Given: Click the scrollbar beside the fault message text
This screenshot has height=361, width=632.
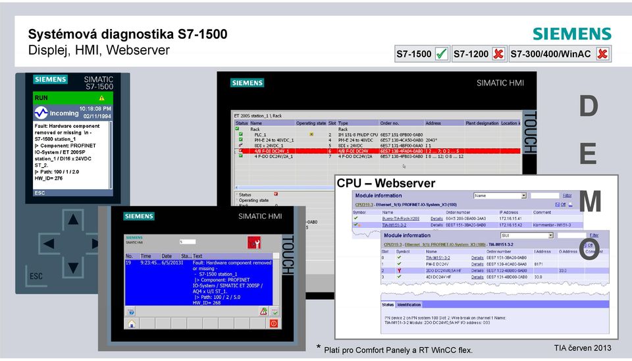Looking at the screenshot, I should pyautogui.click(x=111, y=155).
